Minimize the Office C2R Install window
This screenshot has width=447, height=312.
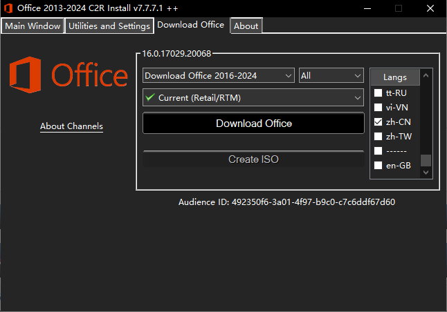(x=367, y=8)
